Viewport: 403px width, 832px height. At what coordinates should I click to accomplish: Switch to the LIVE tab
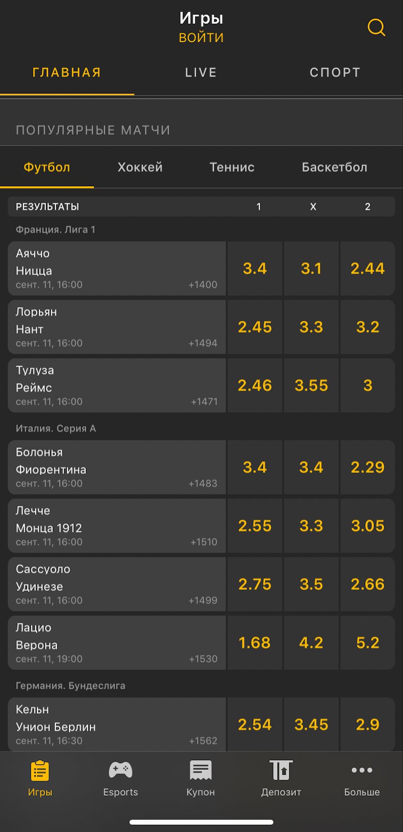coord(201,73)
